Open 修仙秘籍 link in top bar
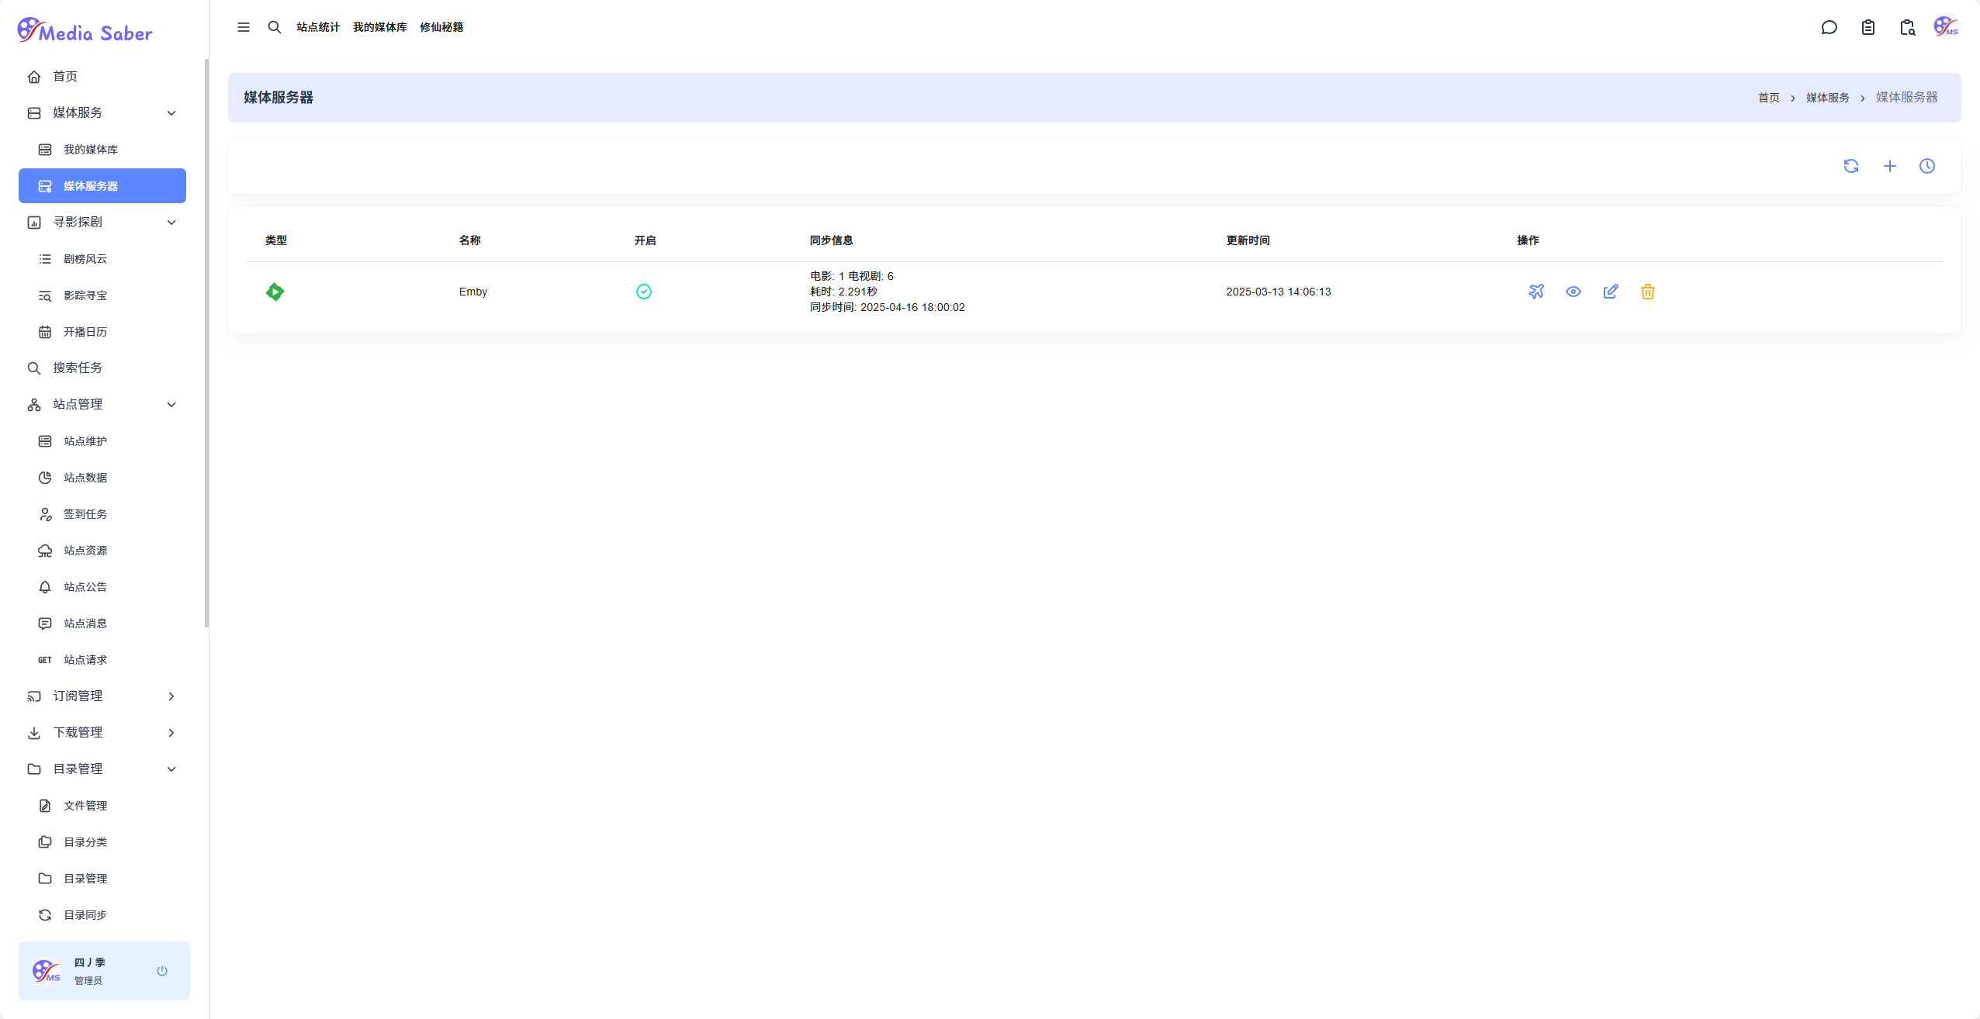 pos(441,27)
